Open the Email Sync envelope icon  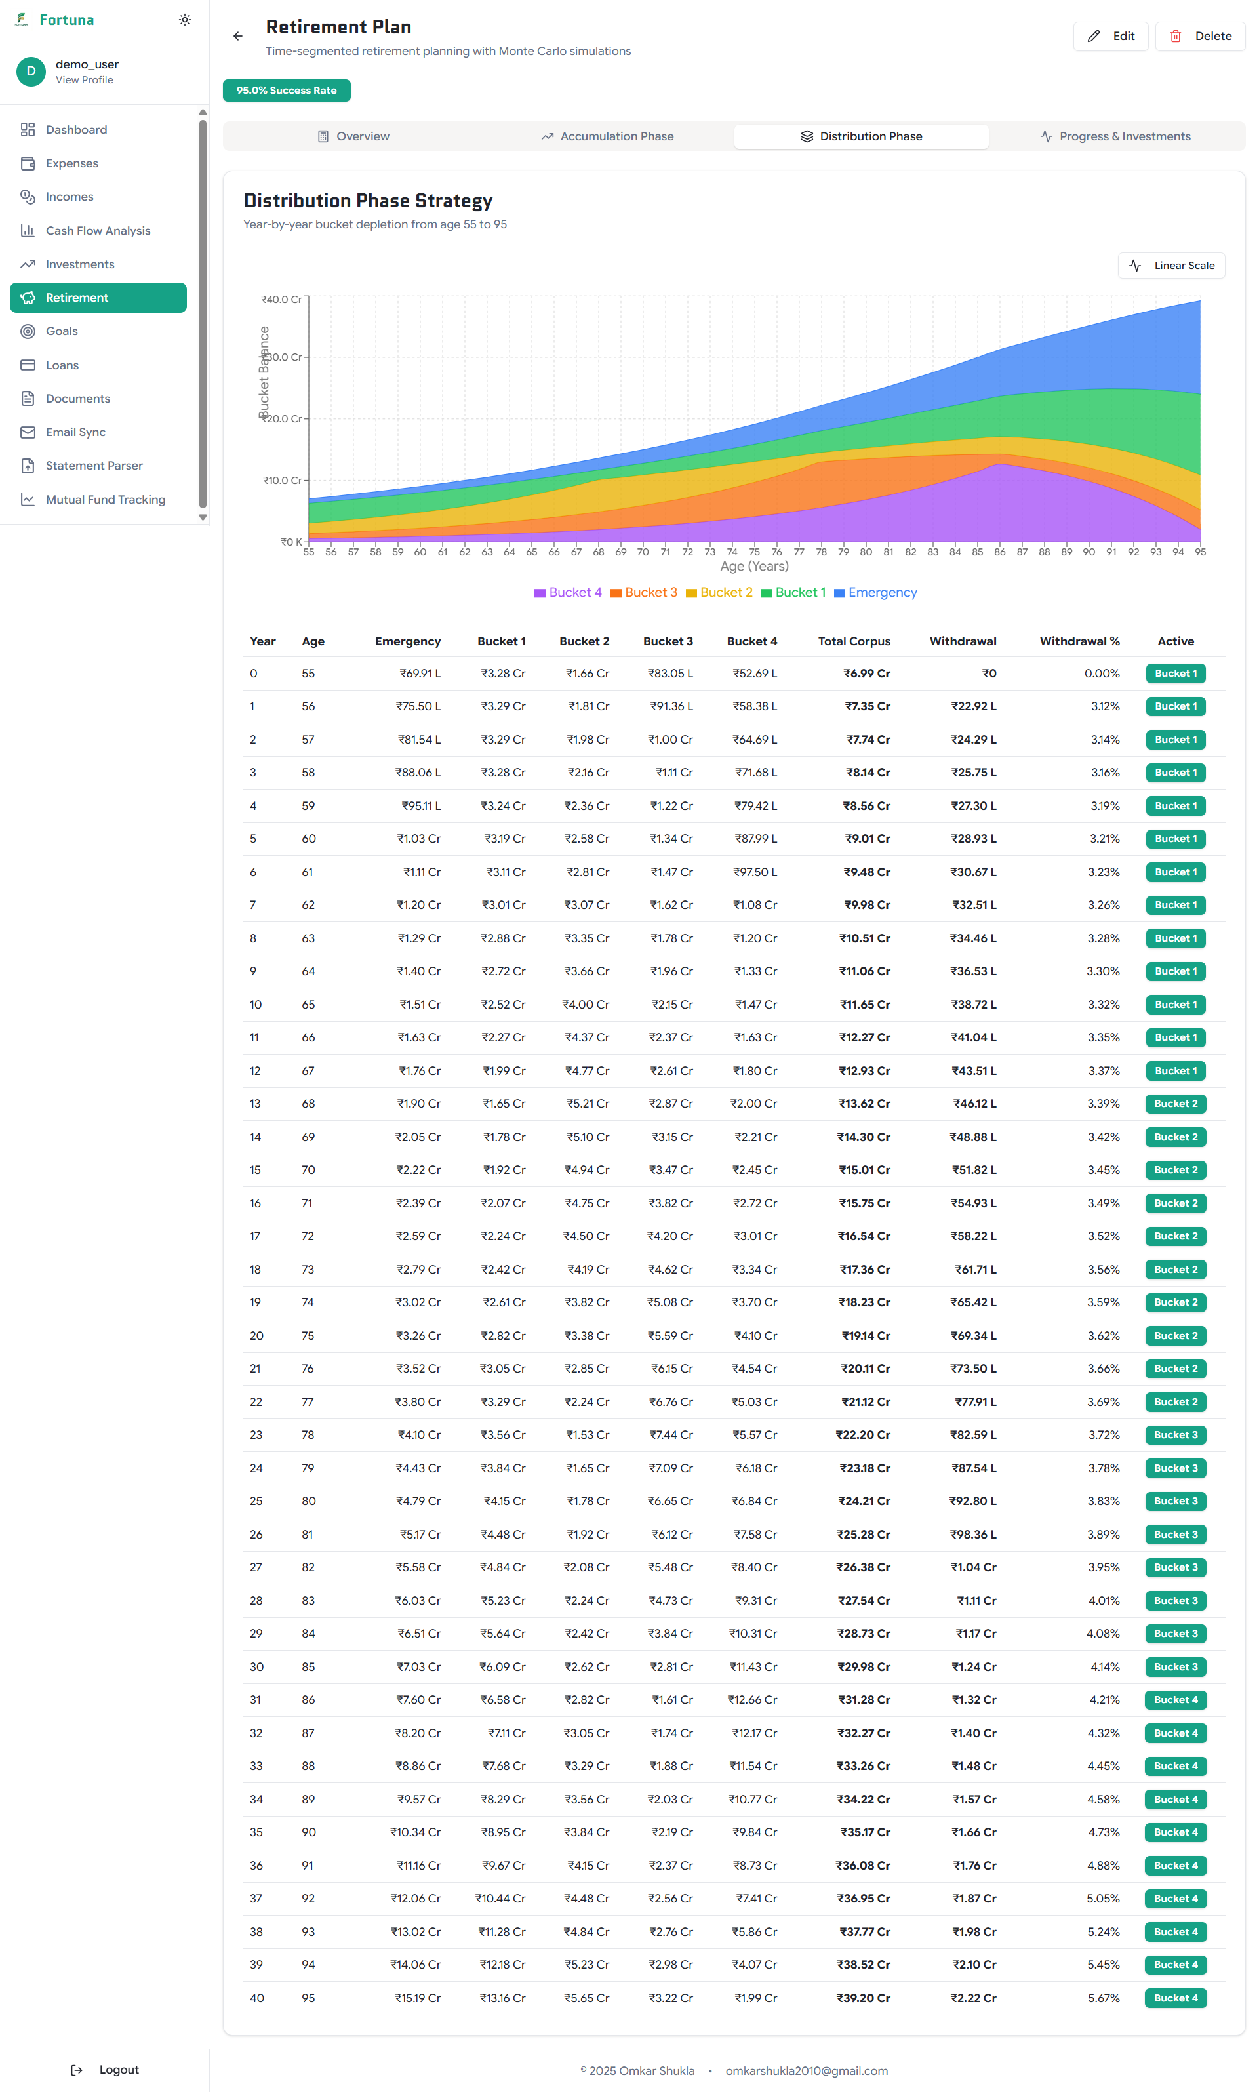tap(28, 432)
